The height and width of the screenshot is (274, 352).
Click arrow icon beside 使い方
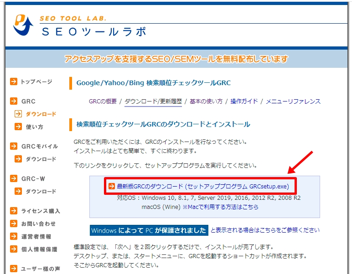tap(18, 127)
